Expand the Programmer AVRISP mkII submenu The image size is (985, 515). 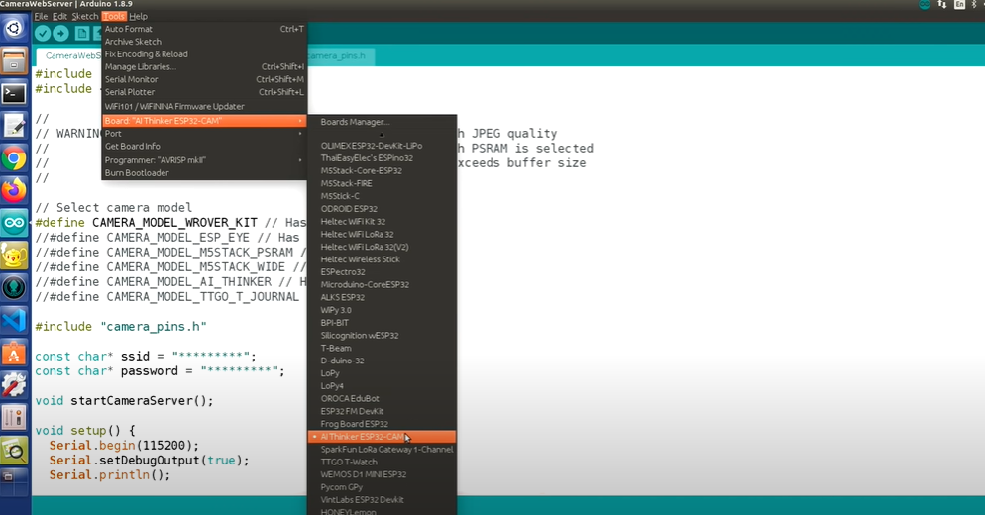click(204, 160)
